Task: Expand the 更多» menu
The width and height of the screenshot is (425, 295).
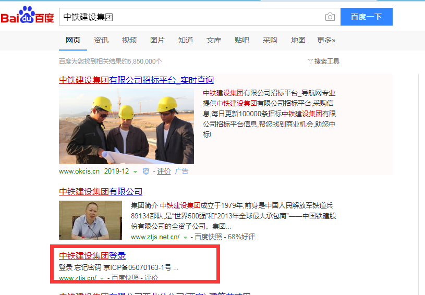Action: coord(326,40)
